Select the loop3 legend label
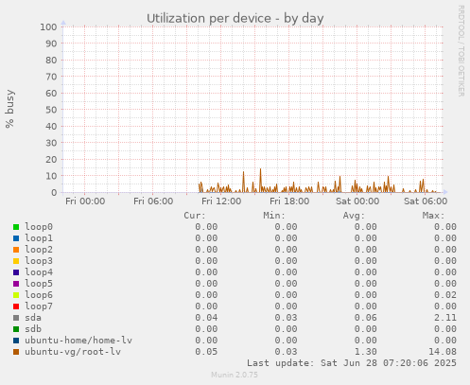 pos(39,261)
